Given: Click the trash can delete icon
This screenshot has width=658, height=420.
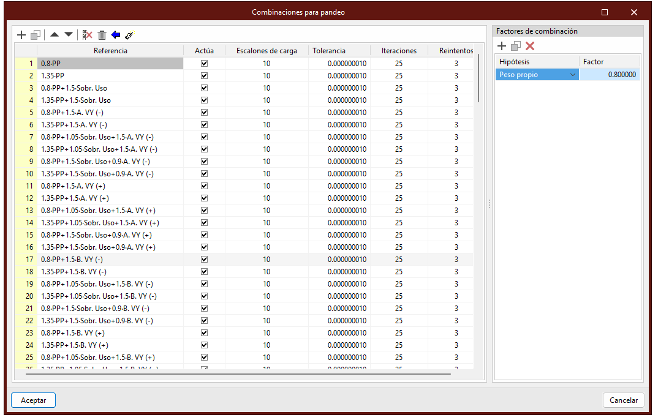Looking at the screenshot, I should point(102,36).
